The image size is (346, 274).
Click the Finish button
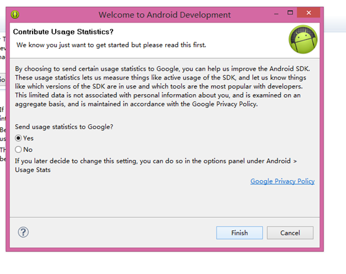(240, 233)
